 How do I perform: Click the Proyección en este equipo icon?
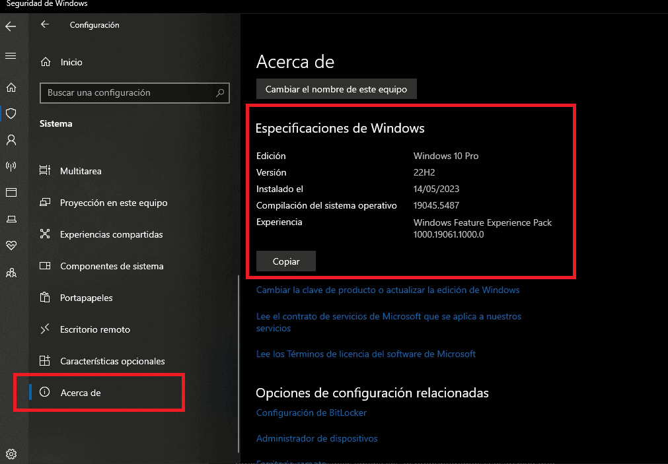(45, 202)
